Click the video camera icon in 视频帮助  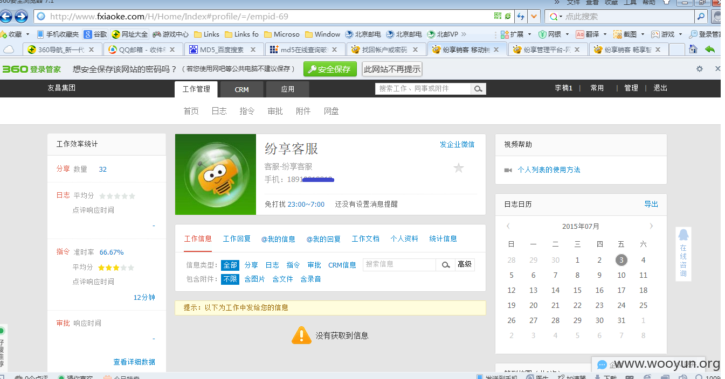[508, 170]
